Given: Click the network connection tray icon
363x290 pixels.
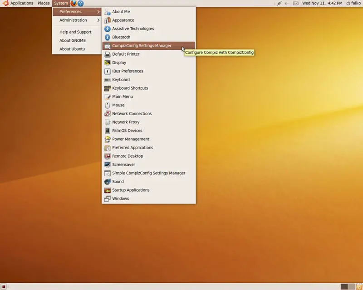Looking at the screenshot, I should pos(279,3).
